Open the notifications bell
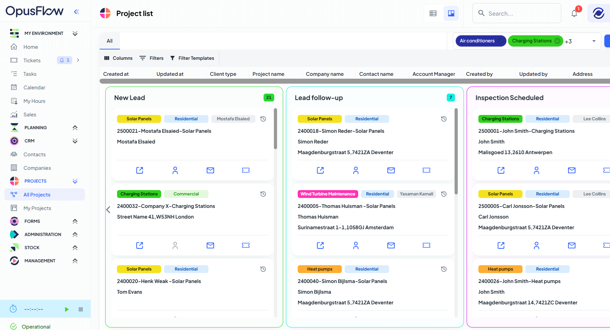This screenshot has height=330, width=610. [x=574, y=14]
